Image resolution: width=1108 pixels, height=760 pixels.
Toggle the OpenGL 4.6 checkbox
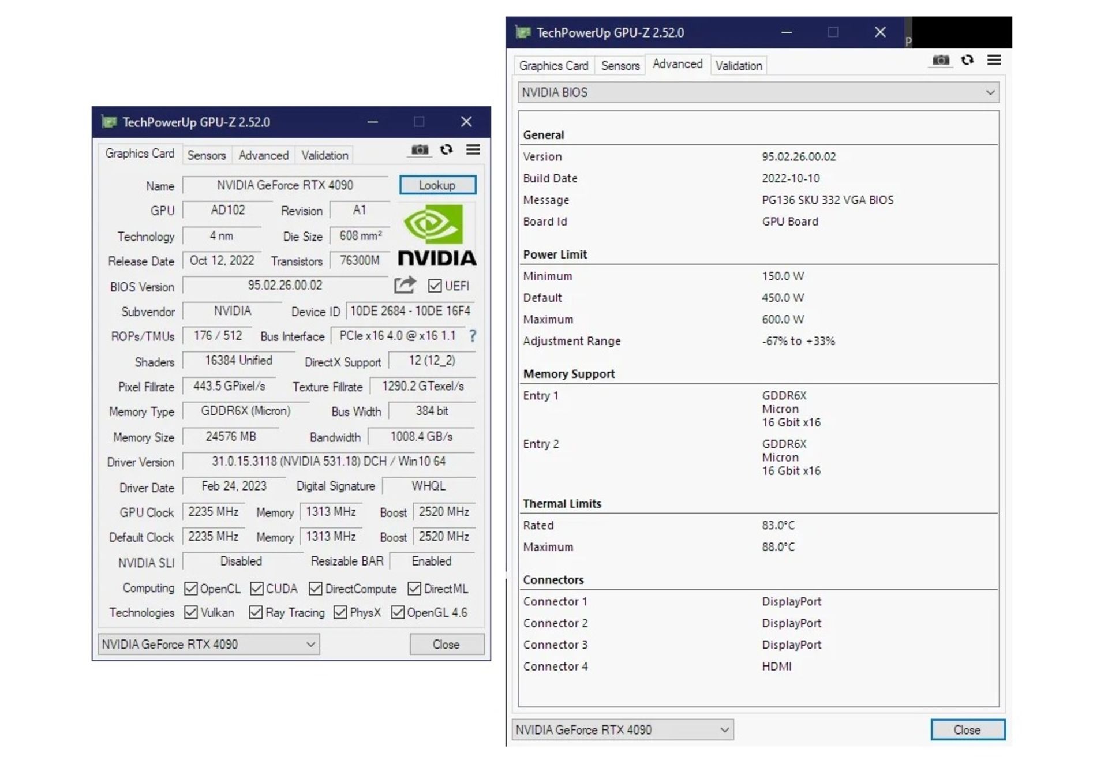[398, 612]
